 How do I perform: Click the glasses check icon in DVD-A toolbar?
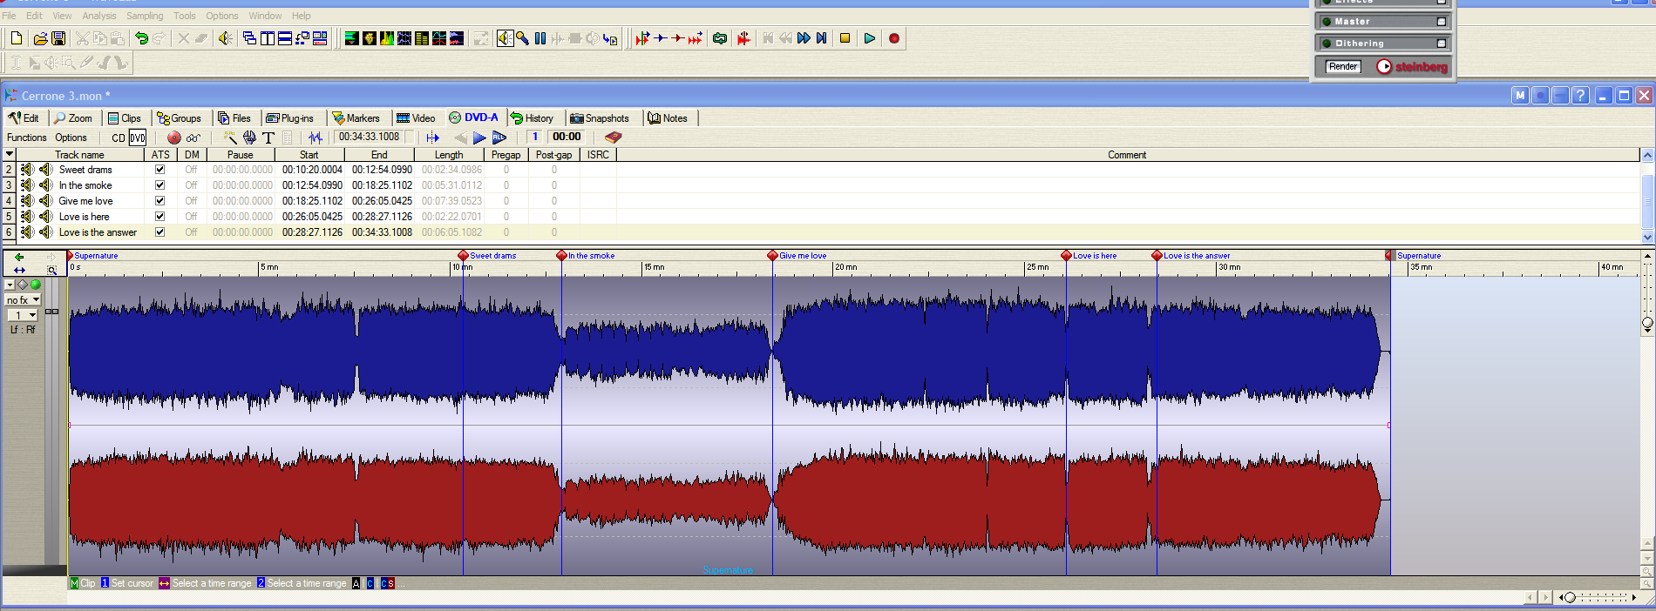tap(193, 138)
